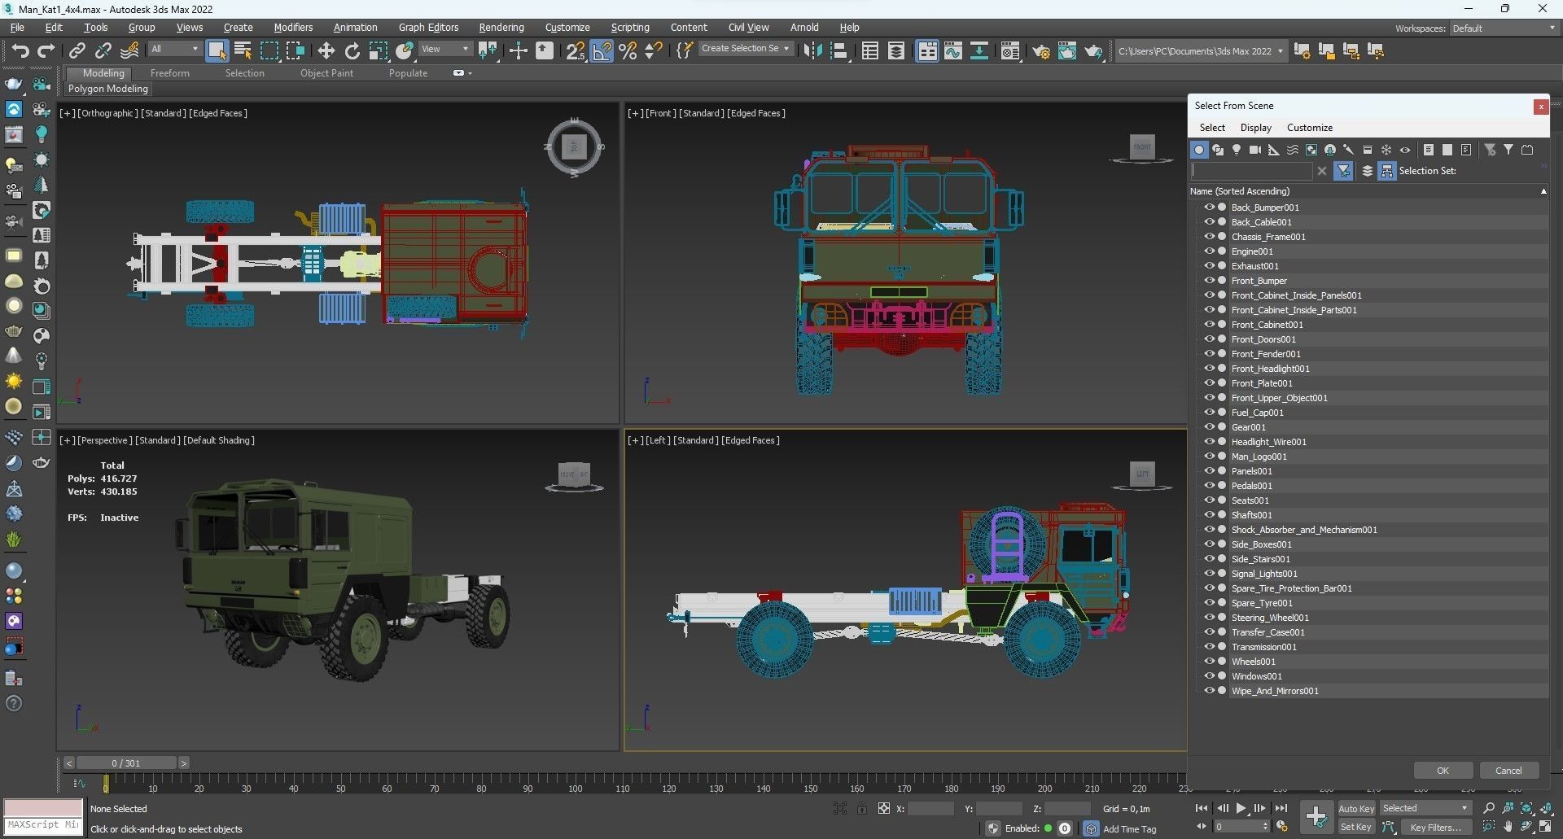Click Cancel in Select From Scene
This screenshot has height=839, width=1563.
pyautogui.click(x=1508, y=771)
